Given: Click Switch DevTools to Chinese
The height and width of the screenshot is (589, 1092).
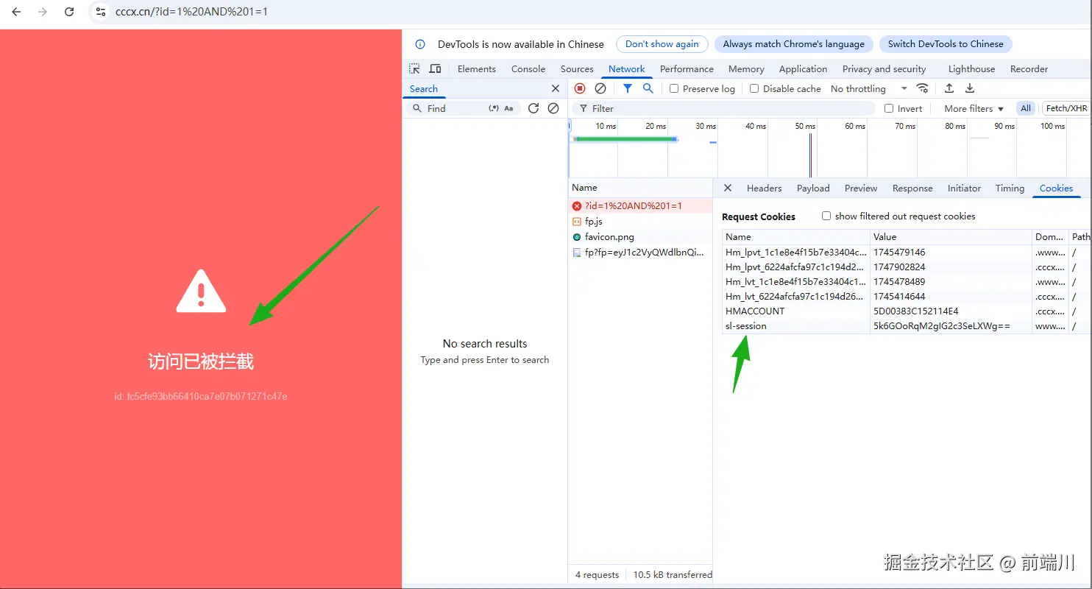Looking at the screenshot, I should pyautogui.click(x=945, y=44).
